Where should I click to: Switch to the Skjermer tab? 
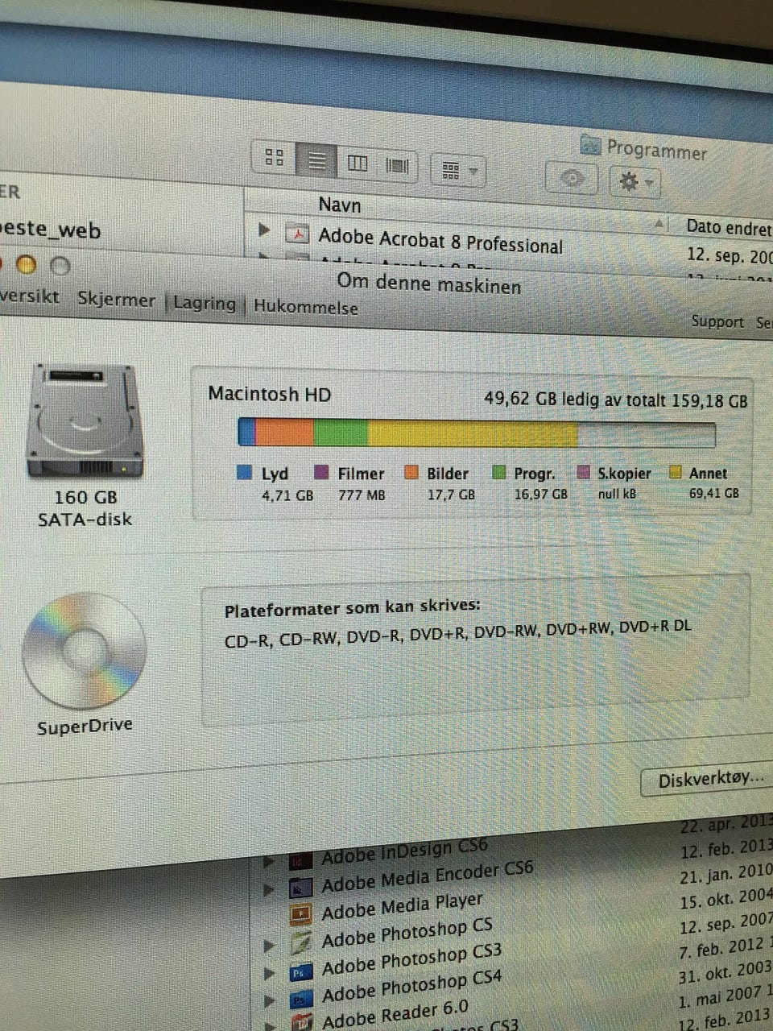pos(116,299)
